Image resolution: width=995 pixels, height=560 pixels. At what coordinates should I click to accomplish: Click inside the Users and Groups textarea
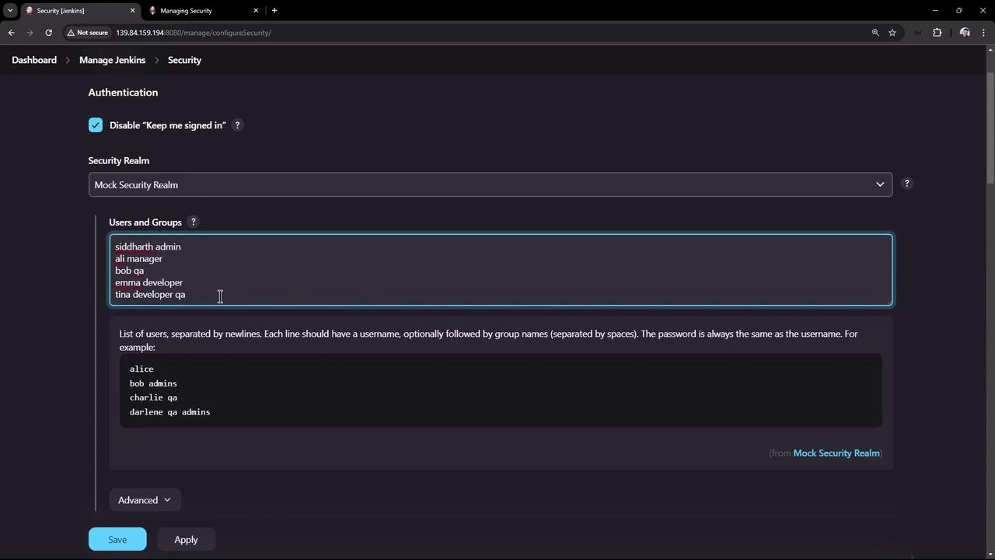[x=501, y=270]
